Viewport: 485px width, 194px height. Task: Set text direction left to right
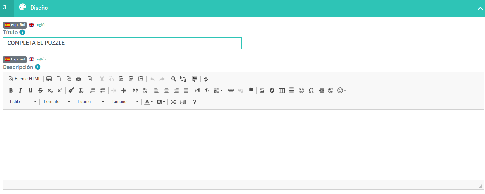[x=198, y=90]
